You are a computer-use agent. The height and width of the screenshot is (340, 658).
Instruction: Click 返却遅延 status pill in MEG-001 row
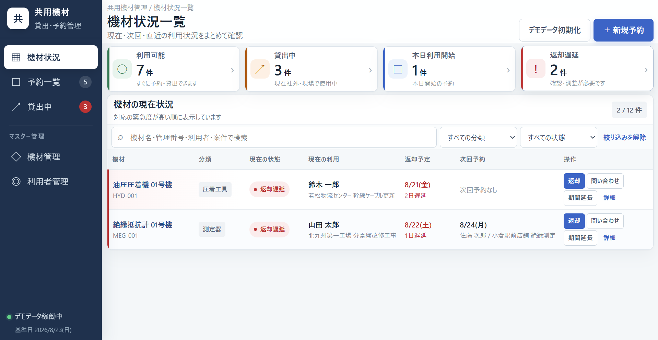tap(269, 229)
